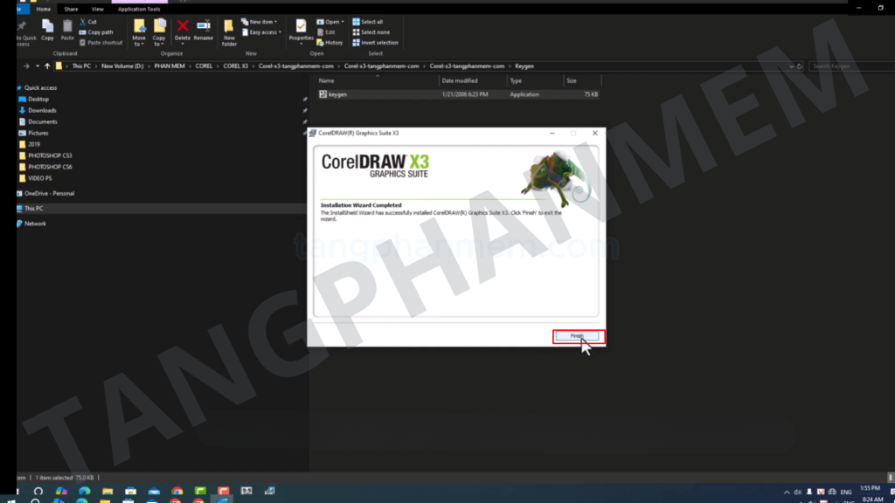This screenshot has height=503, width=895.
Task: Open the View ribbon tab
Action: [x=98, y=9]
